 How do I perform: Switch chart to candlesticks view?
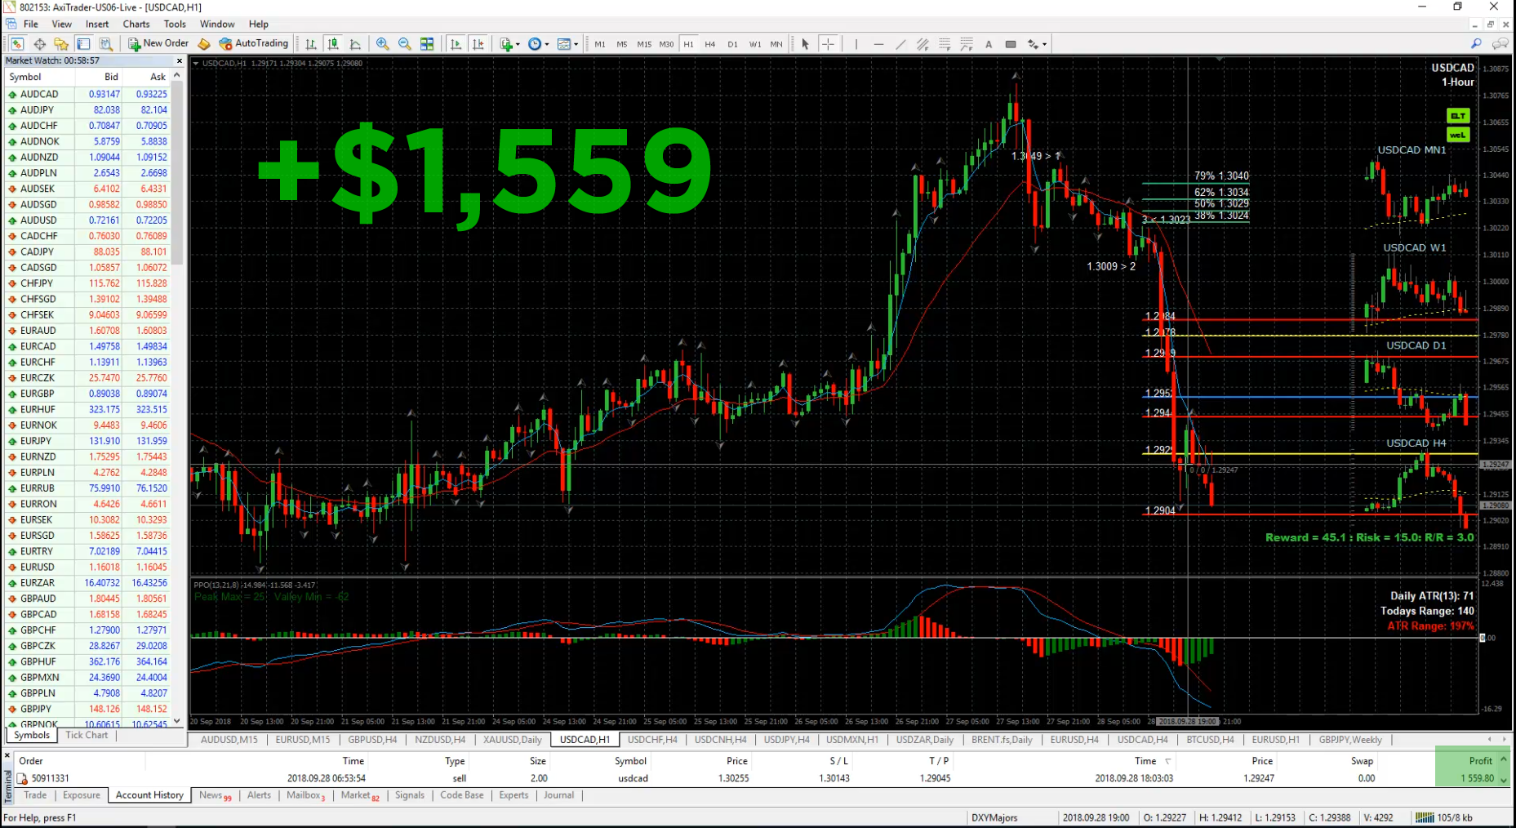(333, 44)
